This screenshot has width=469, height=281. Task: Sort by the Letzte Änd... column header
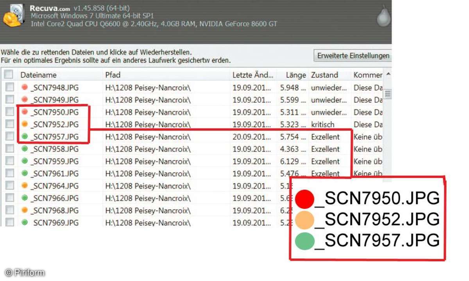[253, 75]
